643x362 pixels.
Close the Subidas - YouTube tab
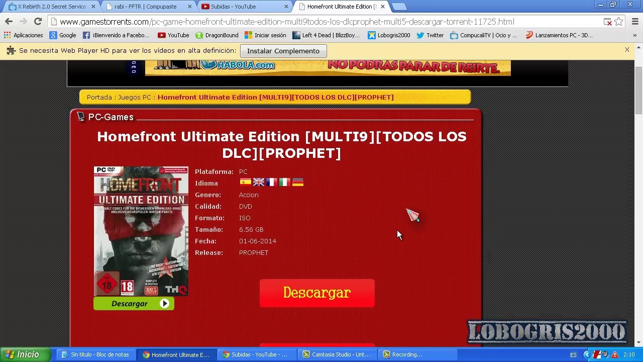[286, 7]
